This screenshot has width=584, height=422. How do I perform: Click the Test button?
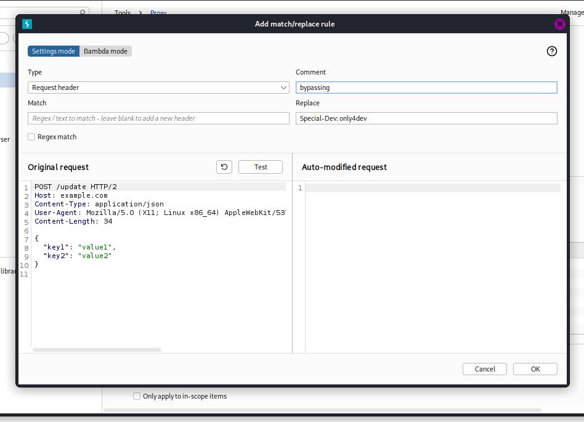pyautogui.click(x=261, y=167)
